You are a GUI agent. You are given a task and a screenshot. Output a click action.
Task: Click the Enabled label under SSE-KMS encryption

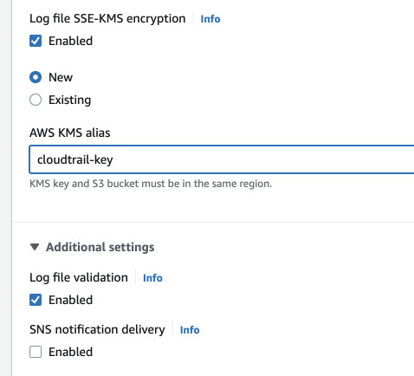[70, 41]
